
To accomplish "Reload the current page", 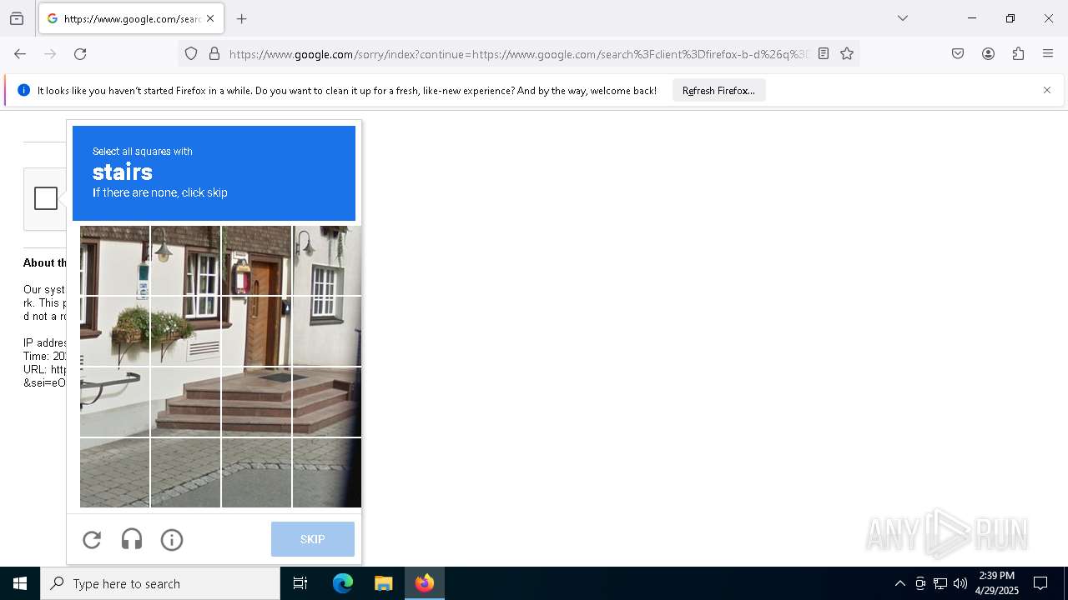I will (80, 54).
